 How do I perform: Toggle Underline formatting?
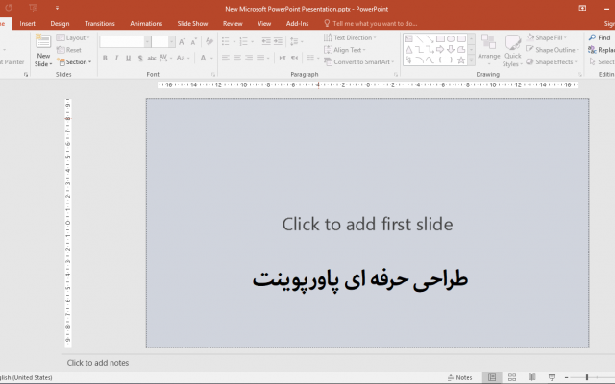click(128, 58)
